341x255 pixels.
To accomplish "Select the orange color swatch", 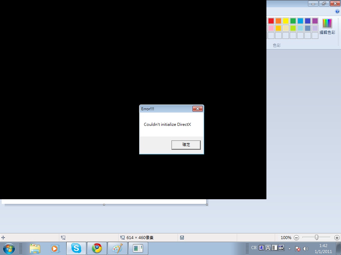I will [x=278, y=21].
